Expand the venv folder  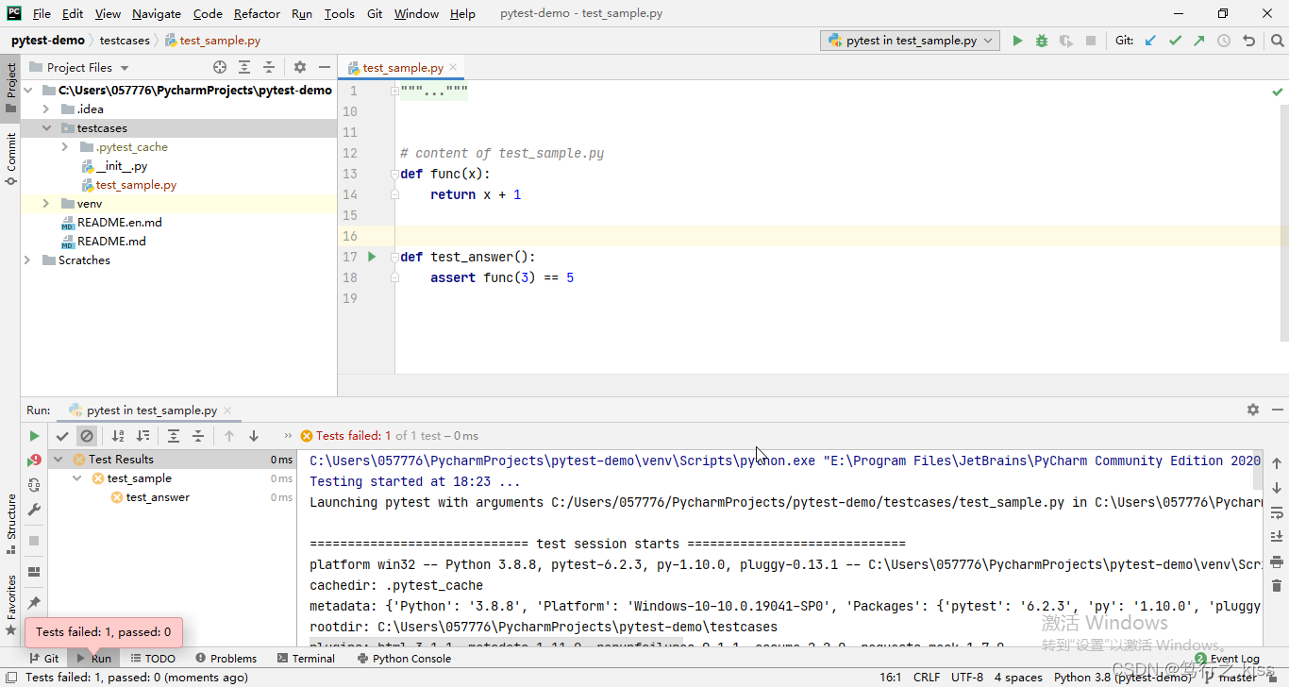45,204
